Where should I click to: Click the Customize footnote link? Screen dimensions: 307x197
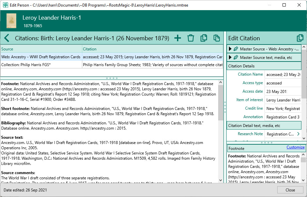[295, 148]
